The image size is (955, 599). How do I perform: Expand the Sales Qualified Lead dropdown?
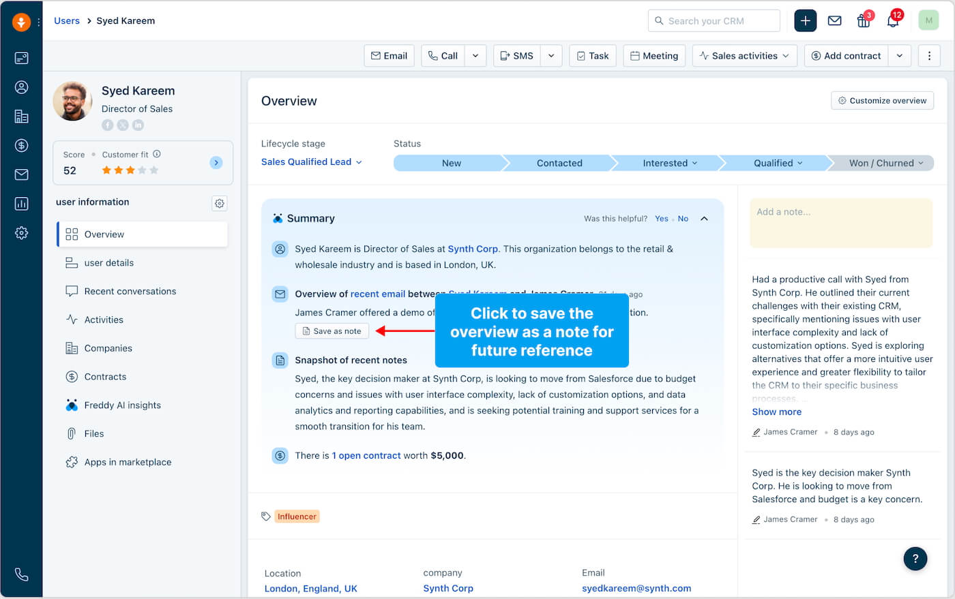(x=311, y=162)
